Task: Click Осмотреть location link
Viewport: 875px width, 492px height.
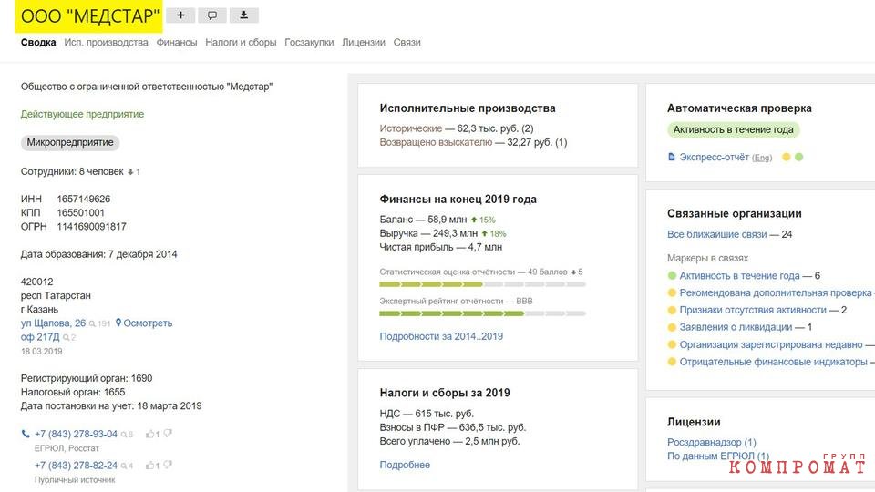Action: (148, 323)
